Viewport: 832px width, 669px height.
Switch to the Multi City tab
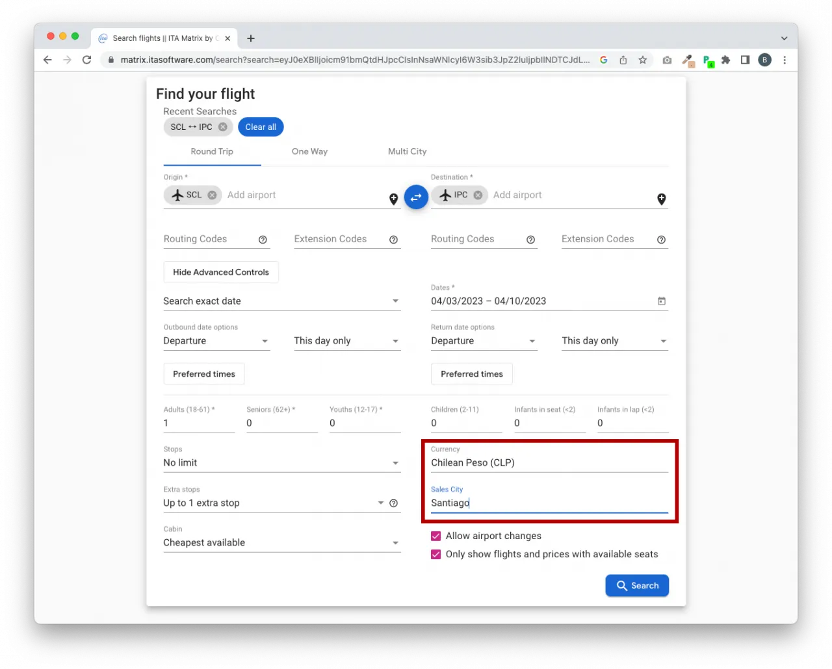click(407, 152)
